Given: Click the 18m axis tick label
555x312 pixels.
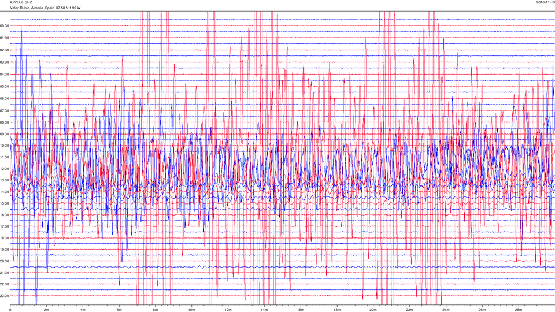Looking at the screenshot, I should (336, 310).
